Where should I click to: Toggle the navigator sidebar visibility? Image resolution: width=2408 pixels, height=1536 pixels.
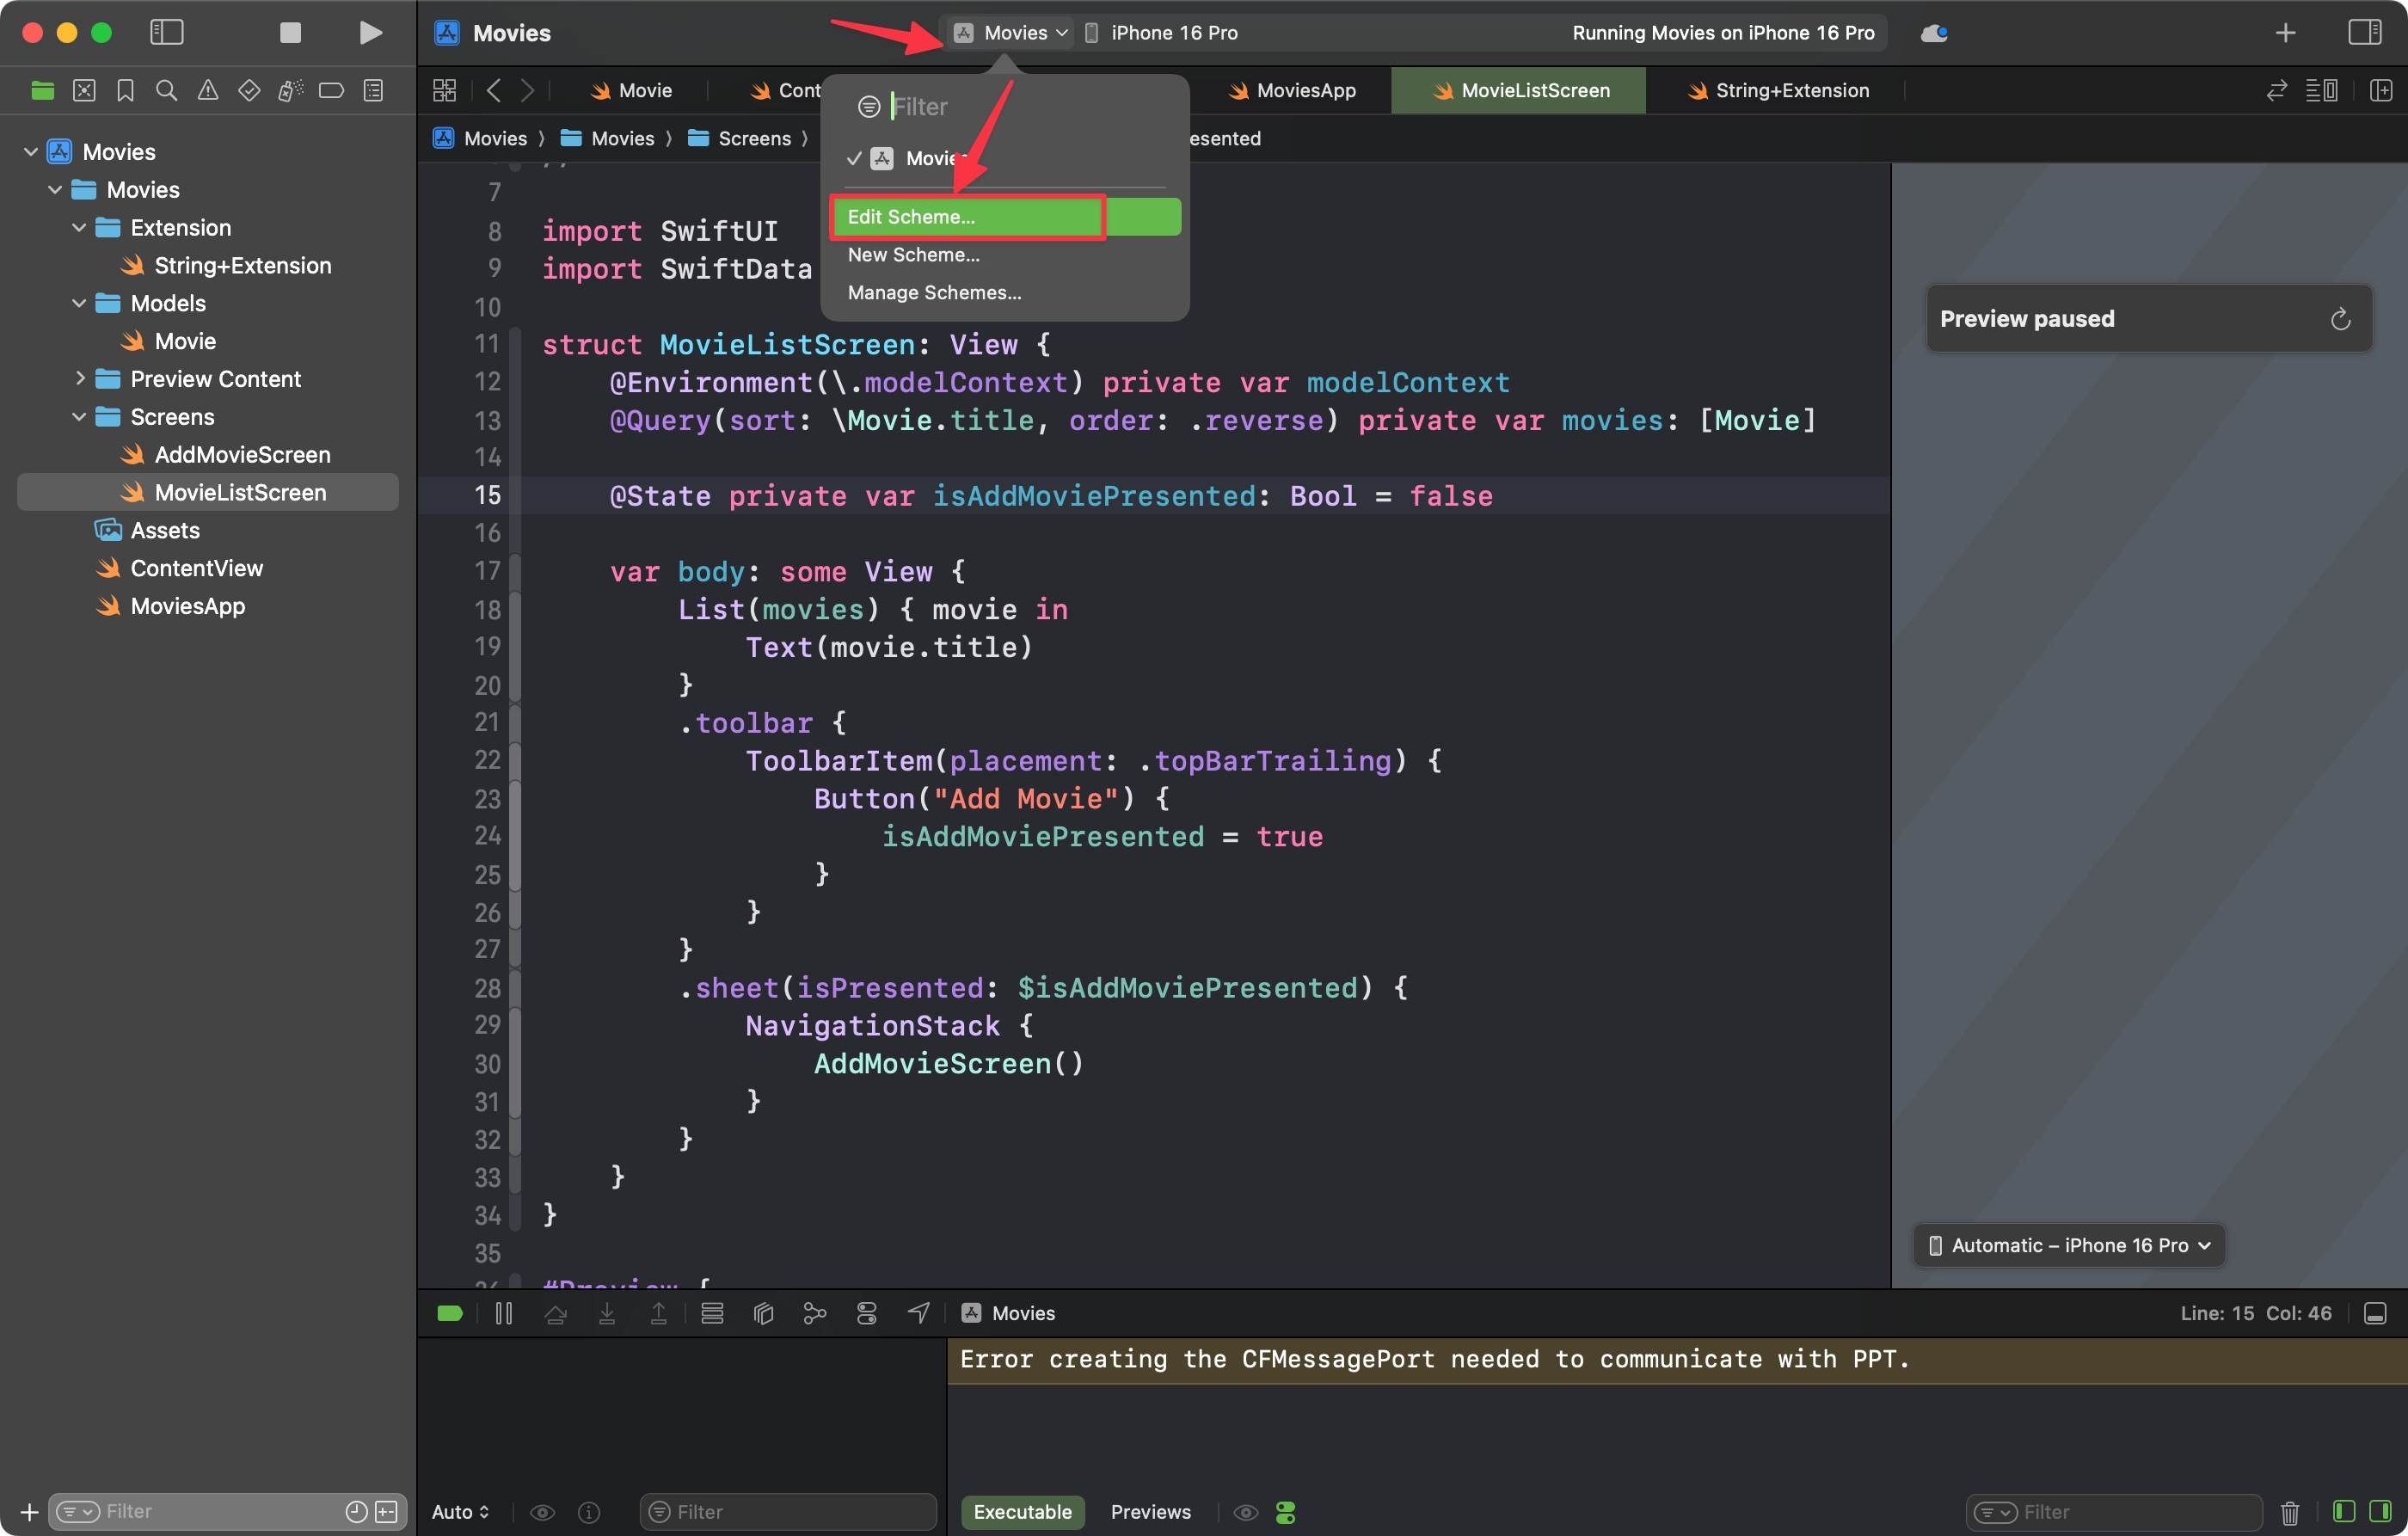coord(167,33)
